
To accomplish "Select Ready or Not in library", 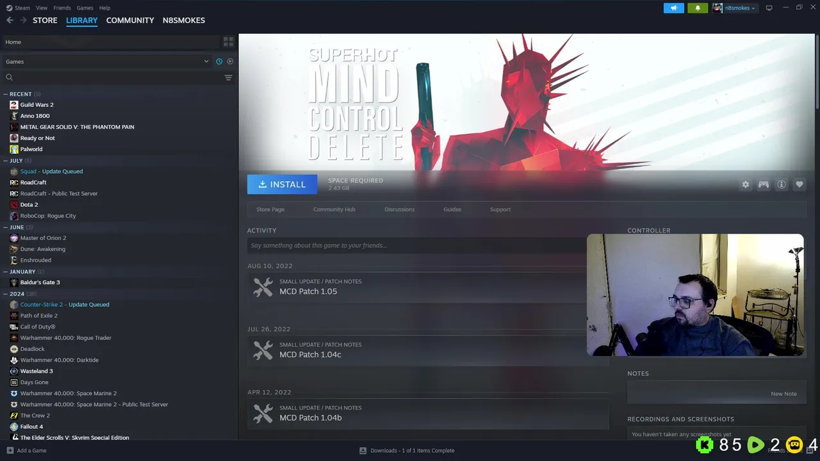I will [x=37, y=138].
